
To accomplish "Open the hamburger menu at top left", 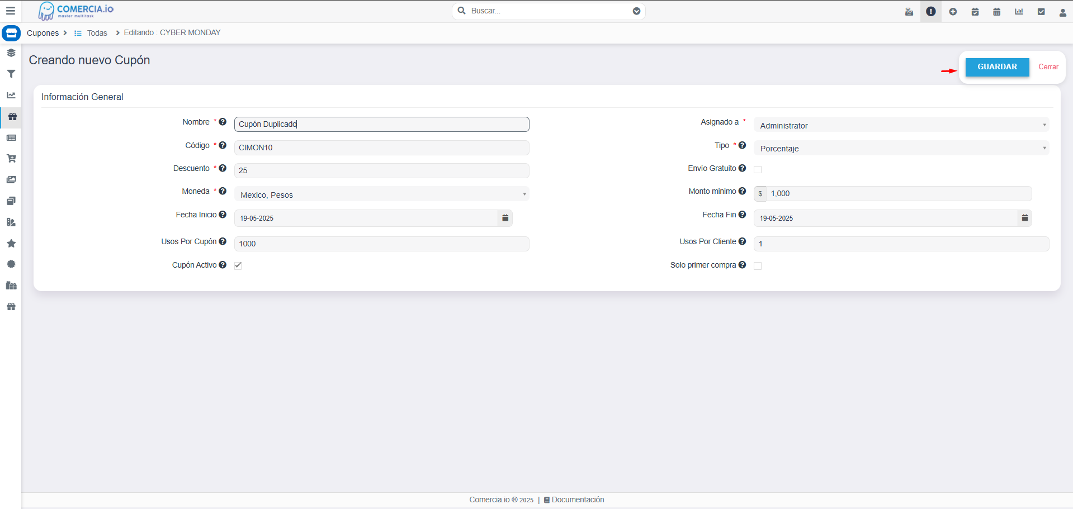I will click(10, 11).
